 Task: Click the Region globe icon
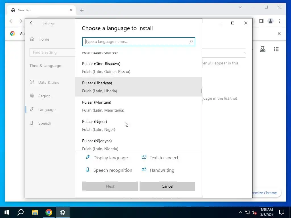point(32,96)
